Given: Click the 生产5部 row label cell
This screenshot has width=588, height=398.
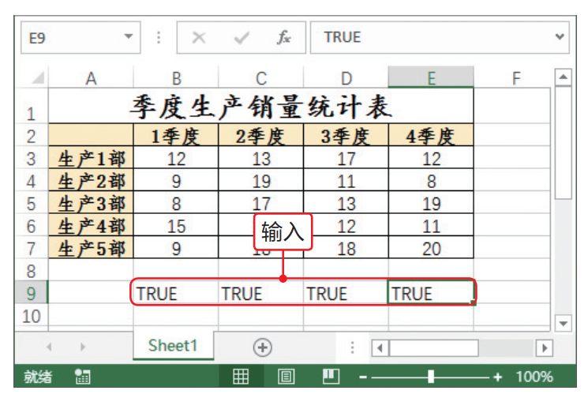Looking at the screenshot, I should pyautogui.click(x=91, y=248).
